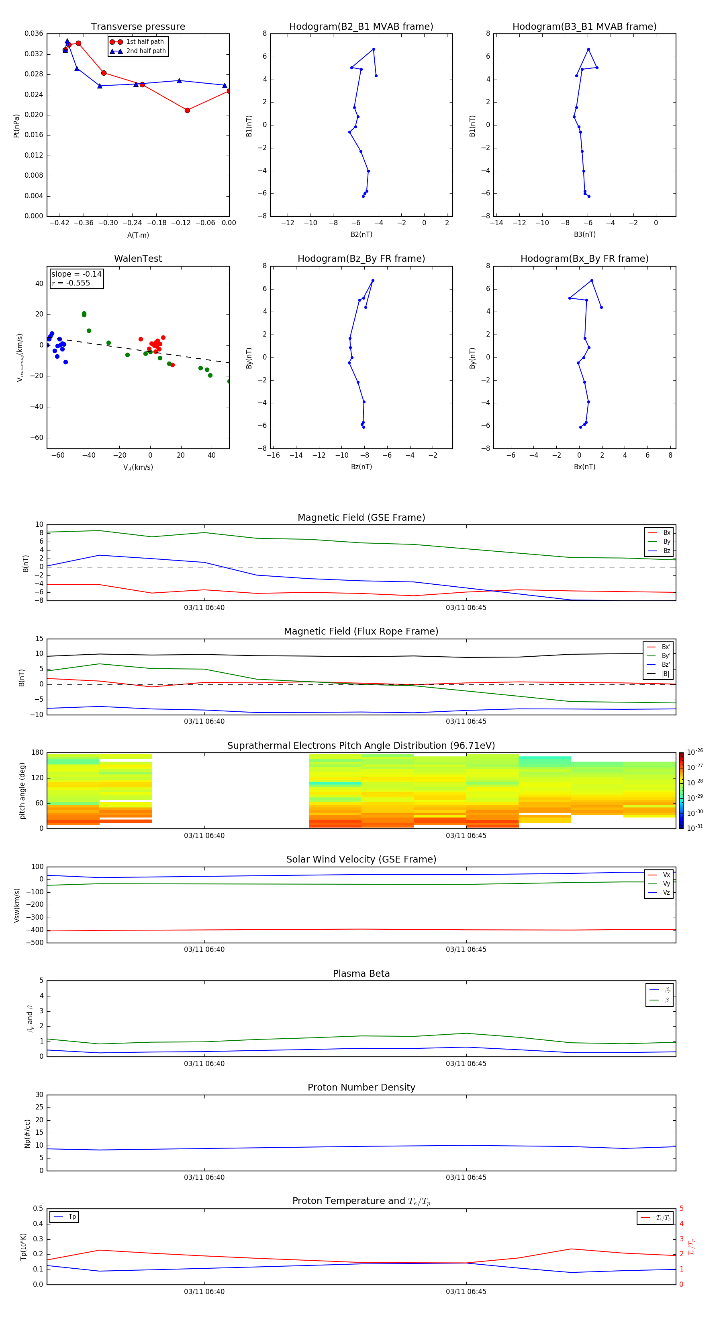Click the "Hodogram(B3_B1 MVAB frame)" title

[x=584, y=27]
